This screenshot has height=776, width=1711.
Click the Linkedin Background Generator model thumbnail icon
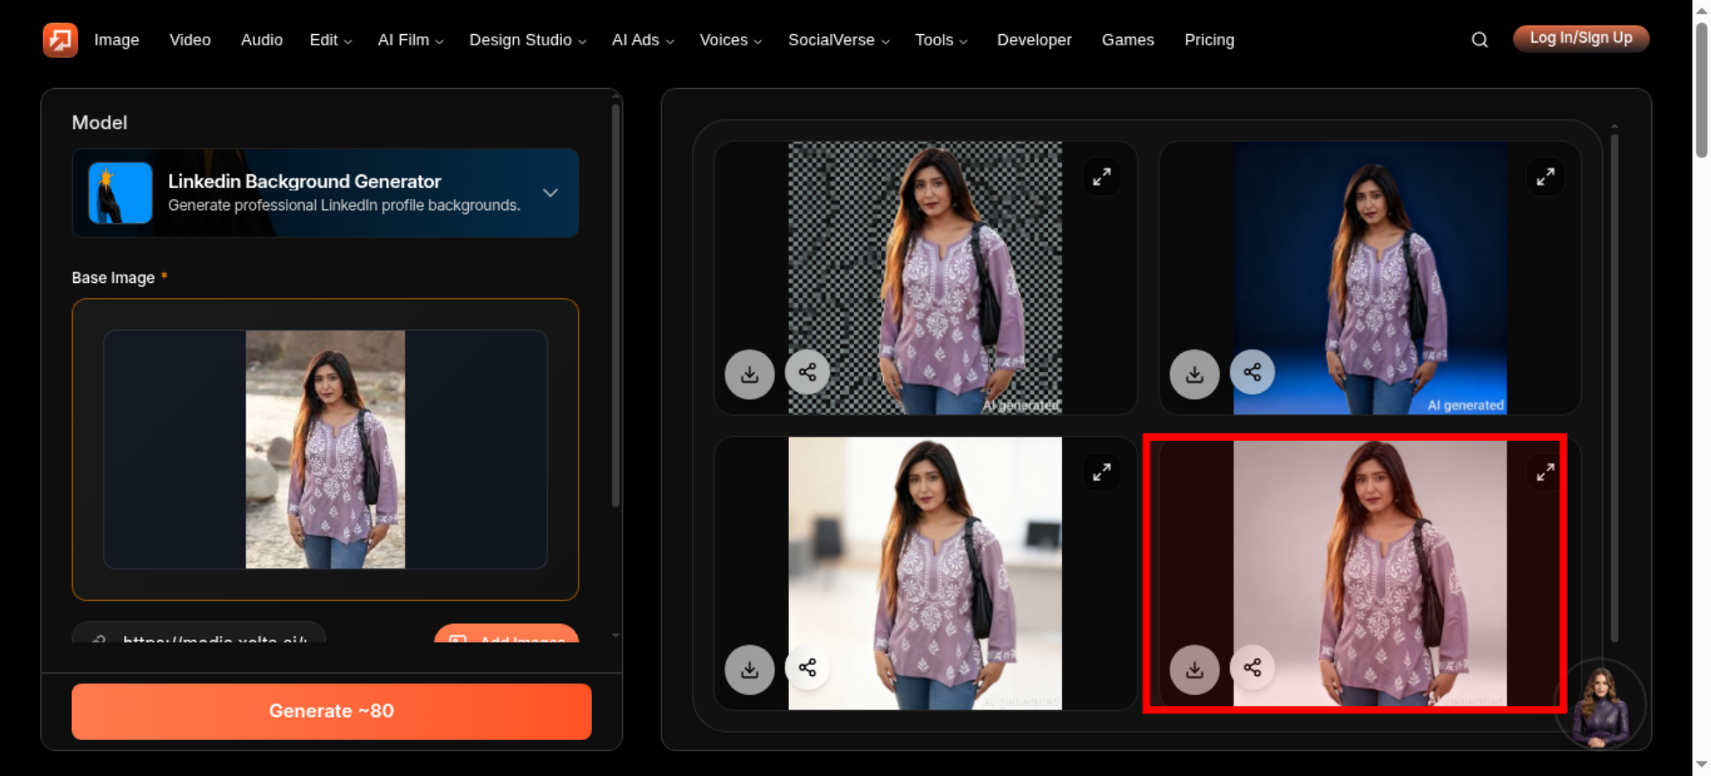click(x=121, y=193)
